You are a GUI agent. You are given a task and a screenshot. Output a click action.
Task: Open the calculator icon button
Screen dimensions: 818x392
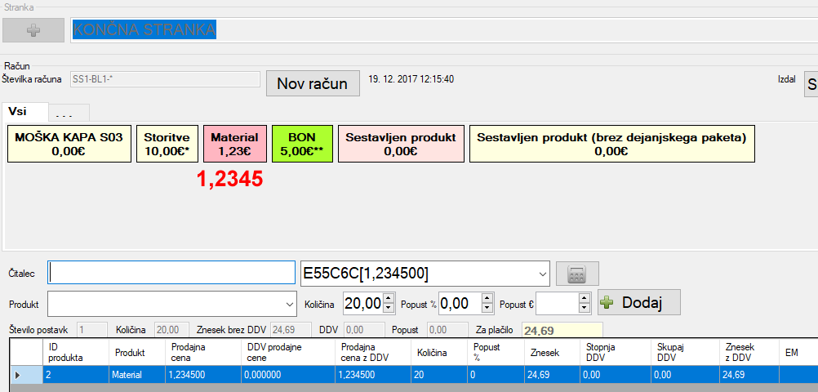[x=577, y=274]
